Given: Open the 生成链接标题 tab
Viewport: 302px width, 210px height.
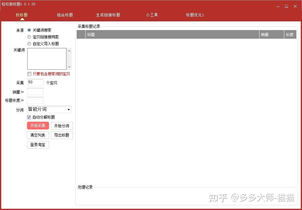Looking at the screenshot, I should coord(108,15).
